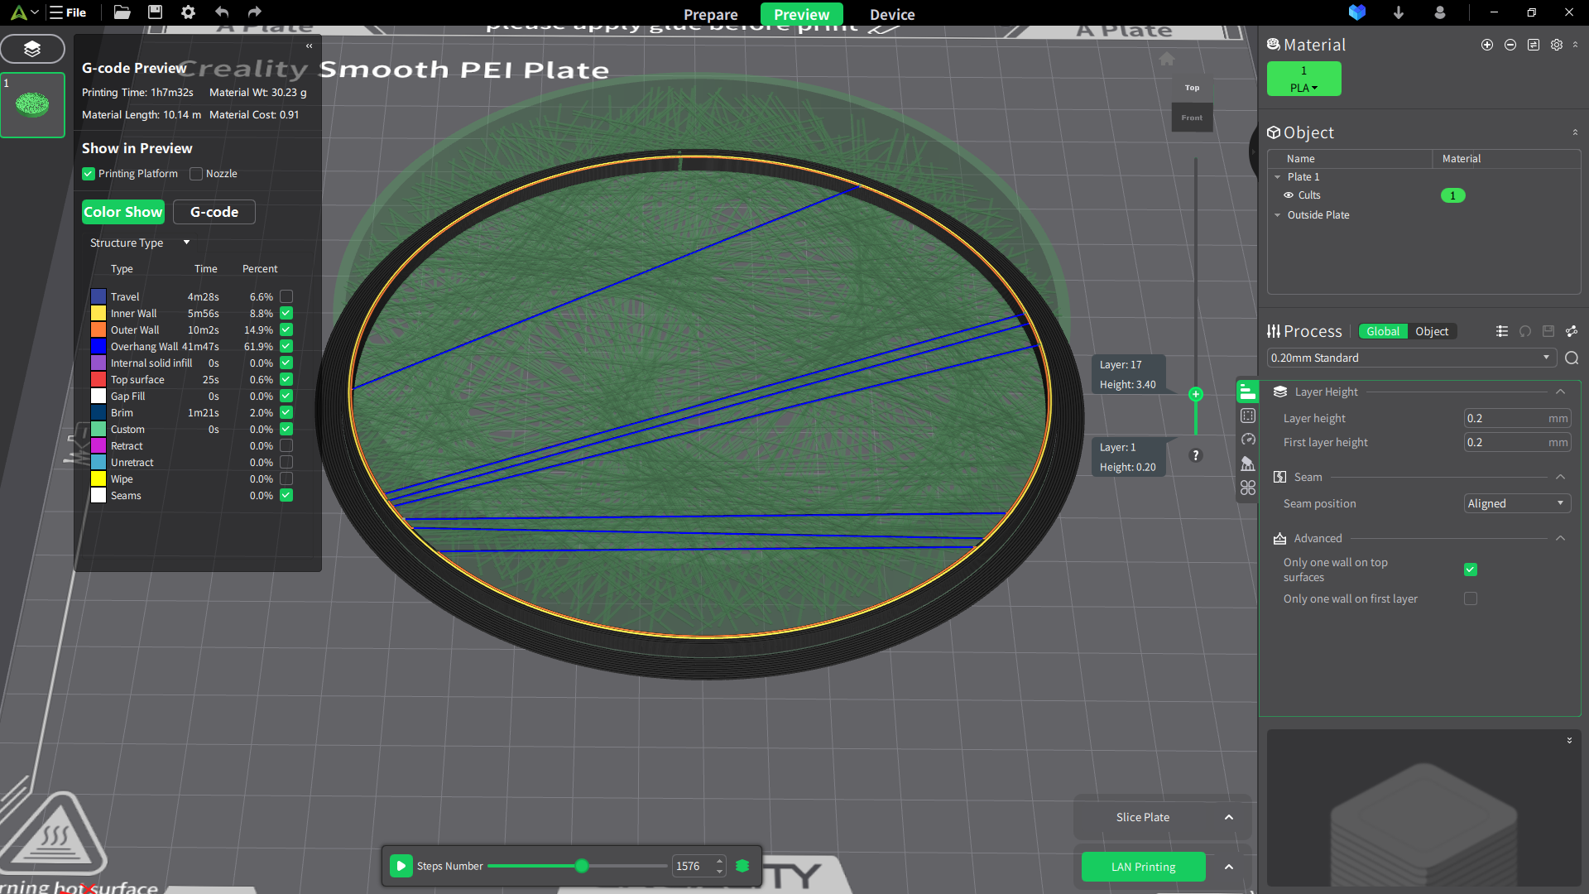
Task: Switch to the Device tab
Action: point(892,14)
